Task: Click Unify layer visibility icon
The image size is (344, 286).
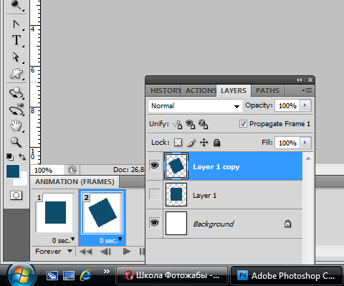Action: [x=191, y=124]
